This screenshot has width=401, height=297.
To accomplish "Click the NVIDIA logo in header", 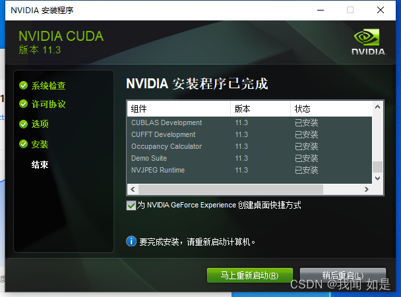I will pyautogui.click(x=369, y=42).
